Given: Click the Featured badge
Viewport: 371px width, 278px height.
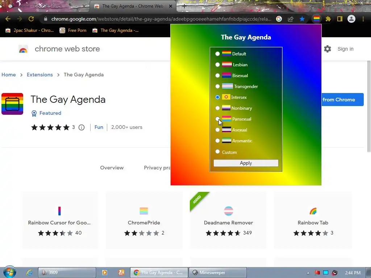Looking at the screenshot, I should (x=46, y=113).
